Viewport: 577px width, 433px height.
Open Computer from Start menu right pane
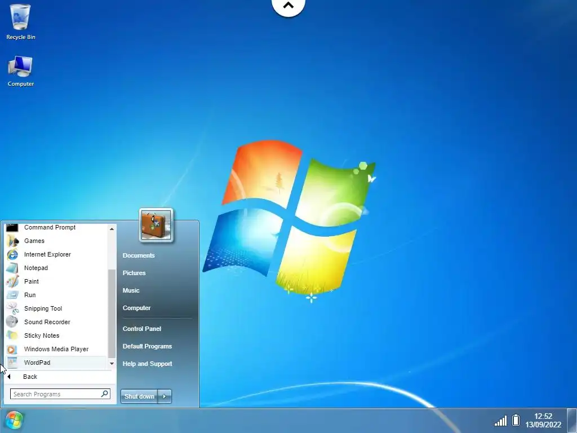[136, 308]
